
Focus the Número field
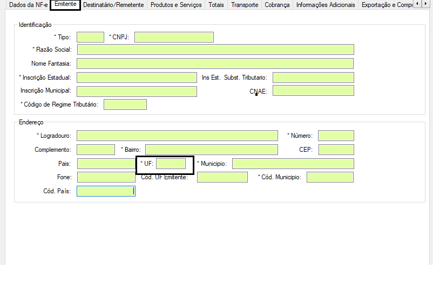tap(336, 136)
